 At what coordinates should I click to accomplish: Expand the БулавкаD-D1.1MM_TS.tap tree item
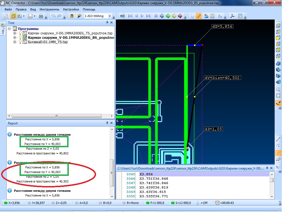15,42
